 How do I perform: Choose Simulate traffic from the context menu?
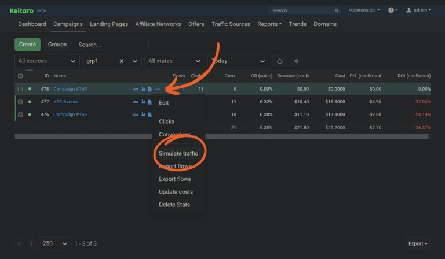click(x=178, y=153)
